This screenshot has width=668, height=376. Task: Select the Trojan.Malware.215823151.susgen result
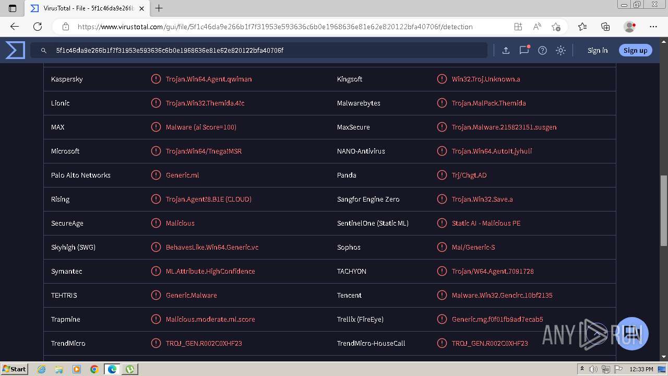click(504, 127)
